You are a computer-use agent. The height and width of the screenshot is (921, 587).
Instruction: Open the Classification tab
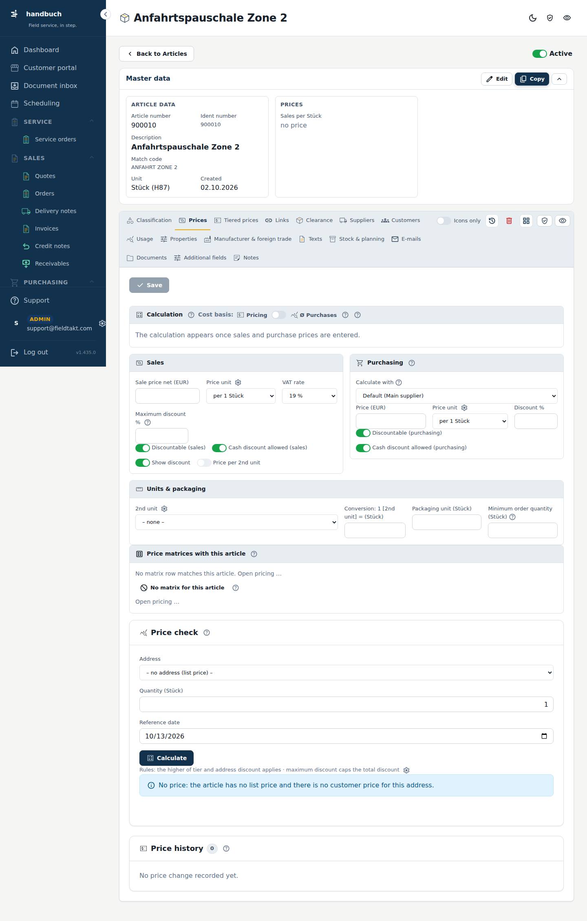(149, 220)
